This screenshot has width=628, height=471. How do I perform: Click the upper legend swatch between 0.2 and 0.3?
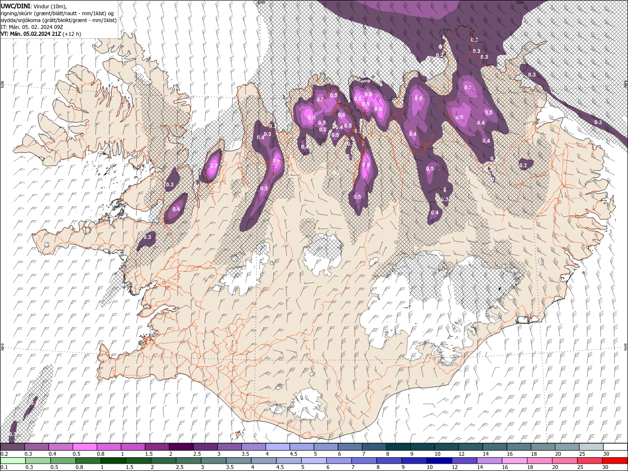(x=12, y=447)
